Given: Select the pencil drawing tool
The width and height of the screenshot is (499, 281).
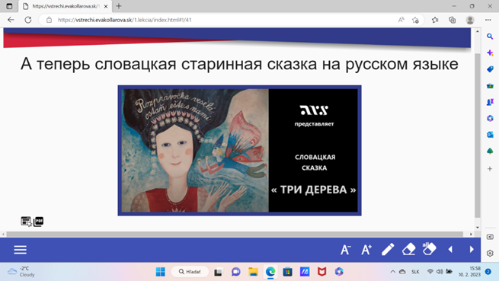Looking at the screenshot, I should pyautogui.click(x=388, y=250).
